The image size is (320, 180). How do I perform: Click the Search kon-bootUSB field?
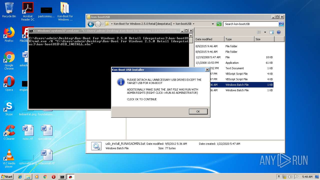251,24
